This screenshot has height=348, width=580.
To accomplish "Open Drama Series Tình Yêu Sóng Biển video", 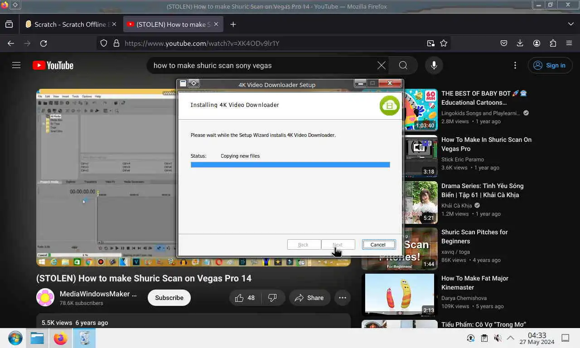I will (x=482, y=190).
